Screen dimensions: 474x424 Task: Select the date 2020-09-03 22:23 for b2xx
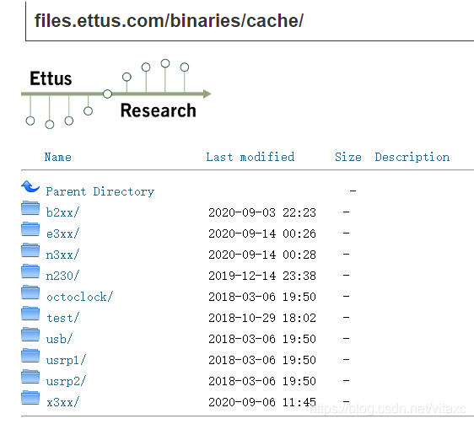pyautogui.click(x=262, y=212)
